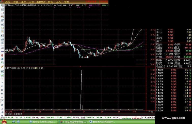Screen dimensions: 192x124
Task: Open the 工具 menu
Action: [58, 2]
